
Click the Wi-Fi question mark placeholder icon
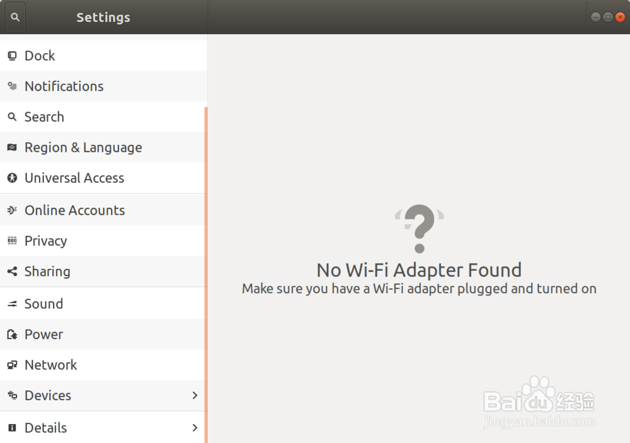click(x=420, y=228)
